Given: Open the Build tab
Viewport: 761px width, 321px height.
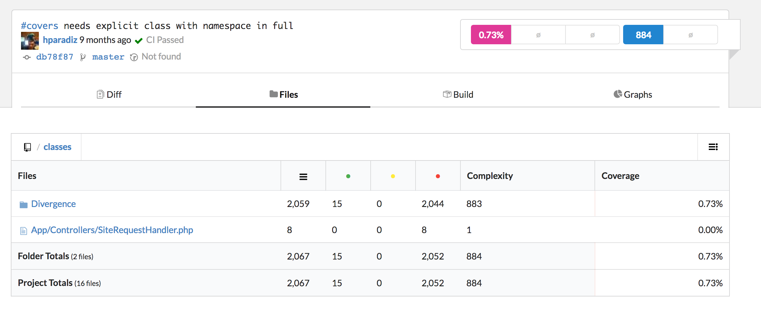Looking at the screenshot, I should coord(458,95).
